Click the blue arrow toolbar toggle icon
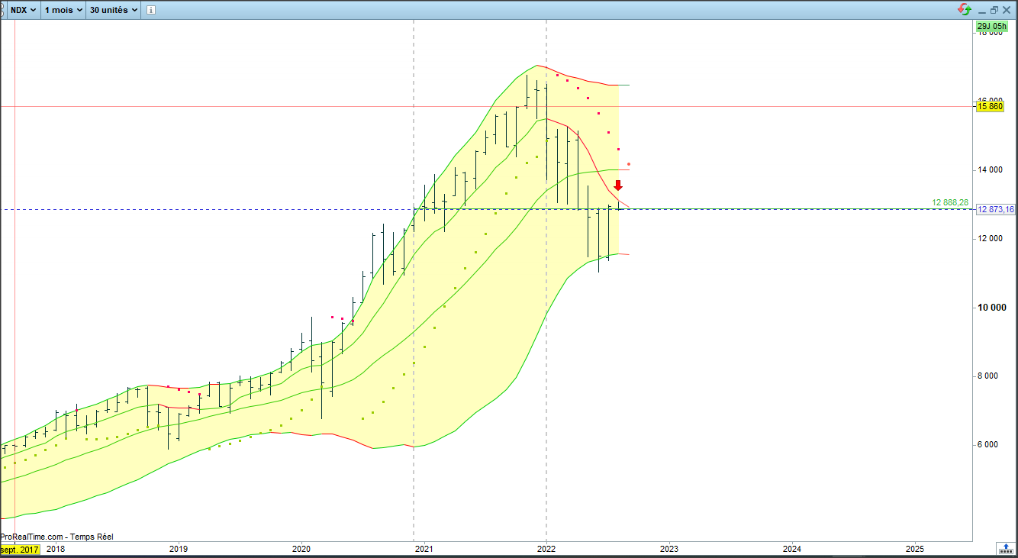This screenshot has height=558, width=1018. pyautogui.click(x=1007, y=548)
